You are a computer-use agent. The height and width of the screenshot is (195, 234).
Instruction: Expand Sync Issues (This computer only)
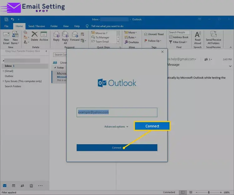[3, 81]
